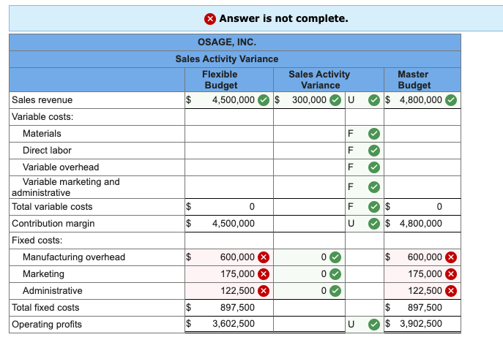Click red X next to Flexible Budget Administrative 122,500
This screenshot has width=503, height=348.
click(x=264, y=291)
